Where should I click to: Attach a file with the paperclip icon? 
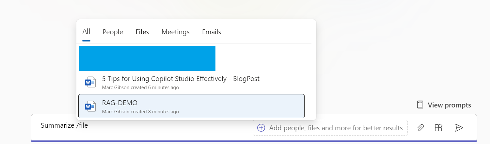point(420,128)
